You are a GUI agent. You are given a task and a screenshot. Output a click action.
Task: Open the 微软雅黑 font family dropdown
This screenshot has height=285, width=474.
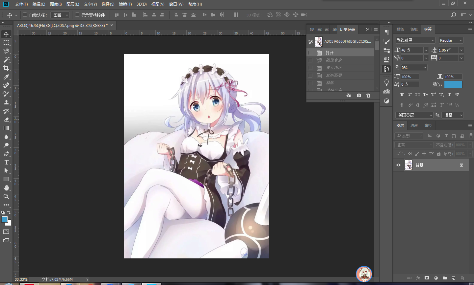pos(415,40)
